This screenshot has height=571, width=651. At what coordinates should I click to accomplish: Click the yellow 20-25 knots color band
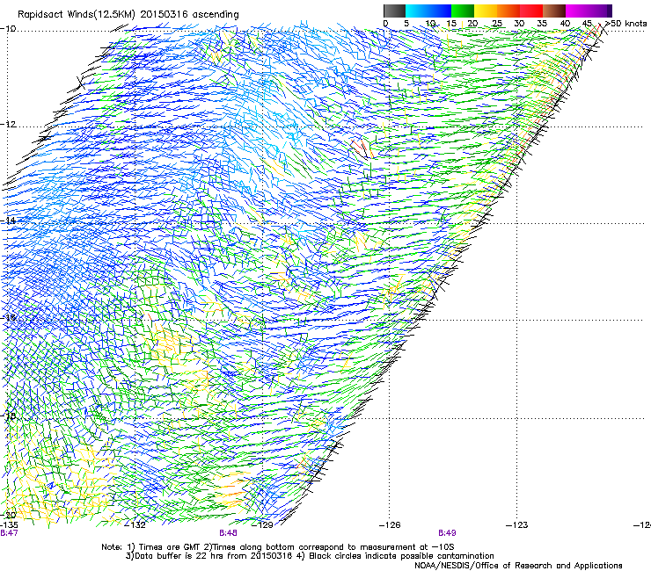click(486, 11)
